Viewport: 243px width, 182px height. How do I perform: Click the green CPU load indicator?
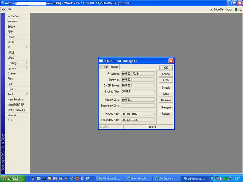click(x=236, y=9)
